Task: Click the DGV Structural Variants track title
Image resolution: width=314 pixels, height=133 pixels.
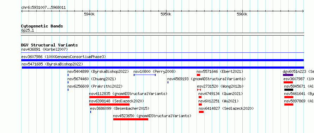Action: [x=49, y=45]
